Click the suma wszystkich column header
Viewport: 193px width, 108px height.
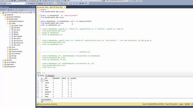[46, 100]
